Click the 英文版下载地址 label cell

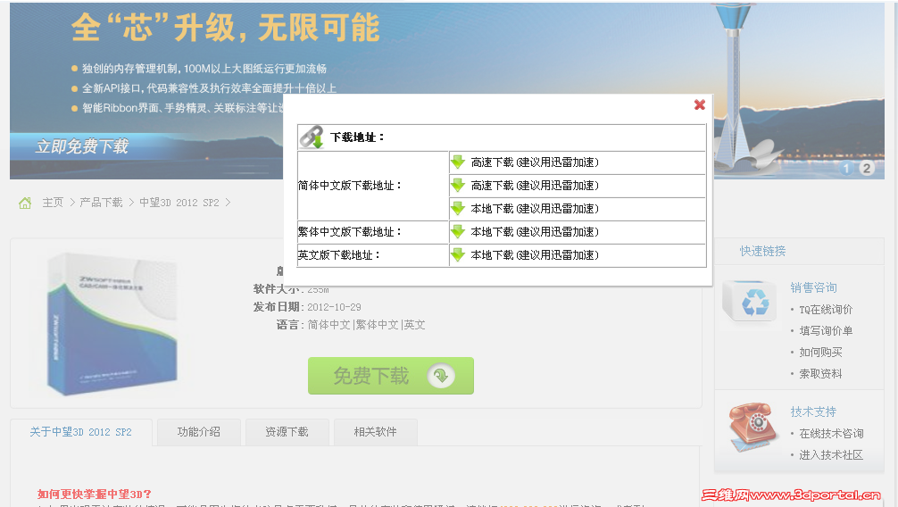tap(372, 255)
